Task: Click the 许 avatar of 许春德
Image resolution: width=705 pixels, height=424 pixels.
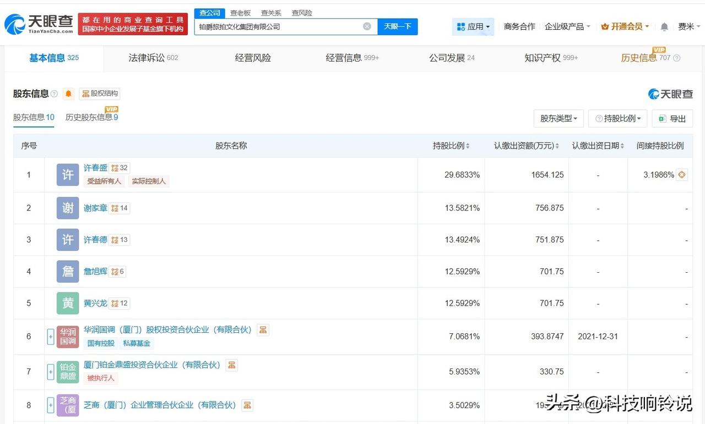Action: [x=68, y=240]
